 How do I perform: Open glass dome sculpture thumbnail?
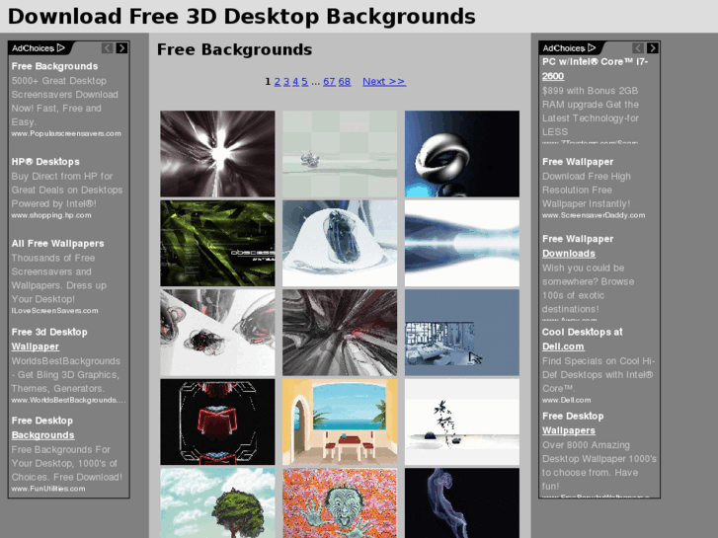[x=340, y=243]
